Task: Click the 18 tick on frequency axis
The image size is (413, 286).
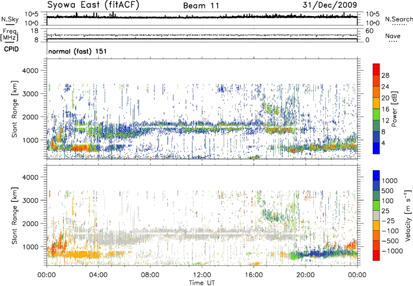Action: [35, 31]
